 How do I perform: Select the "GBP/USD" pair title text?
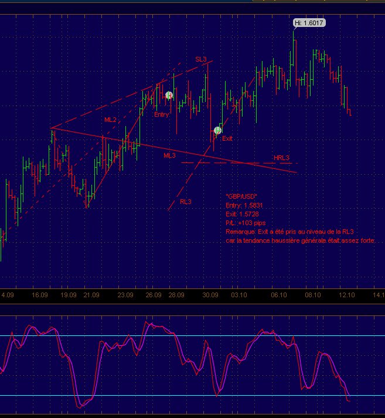(x=241, y=196)
